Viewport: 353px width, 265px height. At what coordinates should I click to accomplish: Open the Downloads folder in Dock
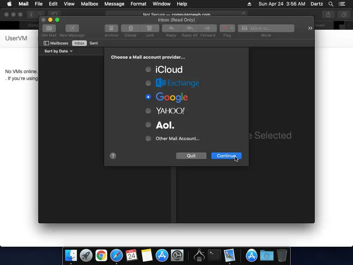pyautogui.click(x=267, y=255)
